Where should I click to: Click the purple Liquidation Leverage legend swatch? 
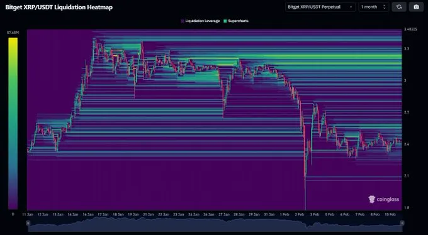(183, 21)
